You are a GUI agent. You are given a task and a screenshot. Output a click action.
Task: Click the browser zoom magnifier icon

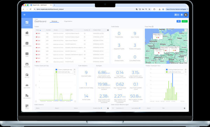click(x=146, y=9)
